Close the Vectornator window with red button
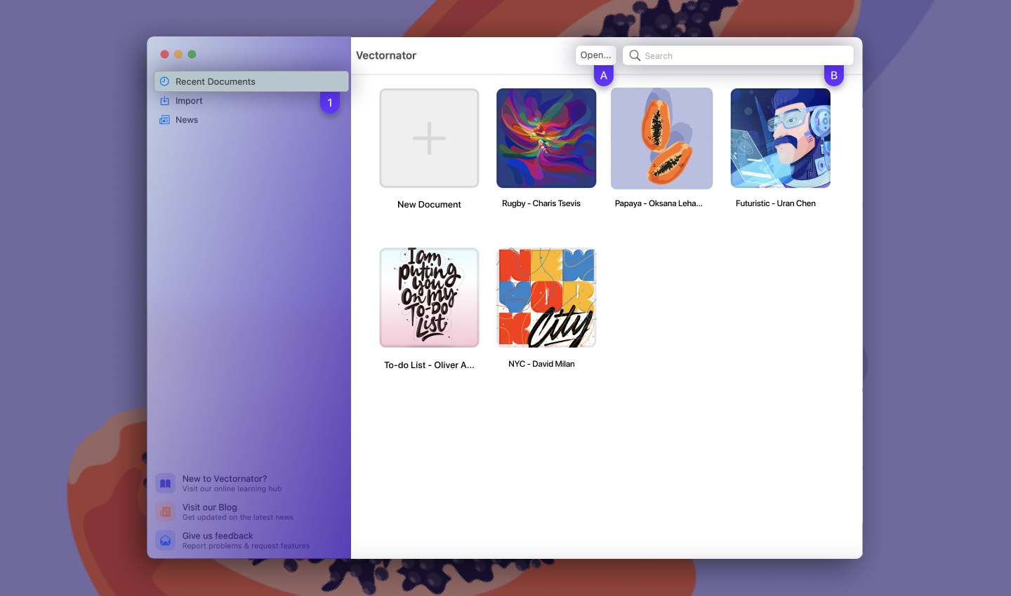Screen dimensions: 1011x596 click(x=164, y=54)
